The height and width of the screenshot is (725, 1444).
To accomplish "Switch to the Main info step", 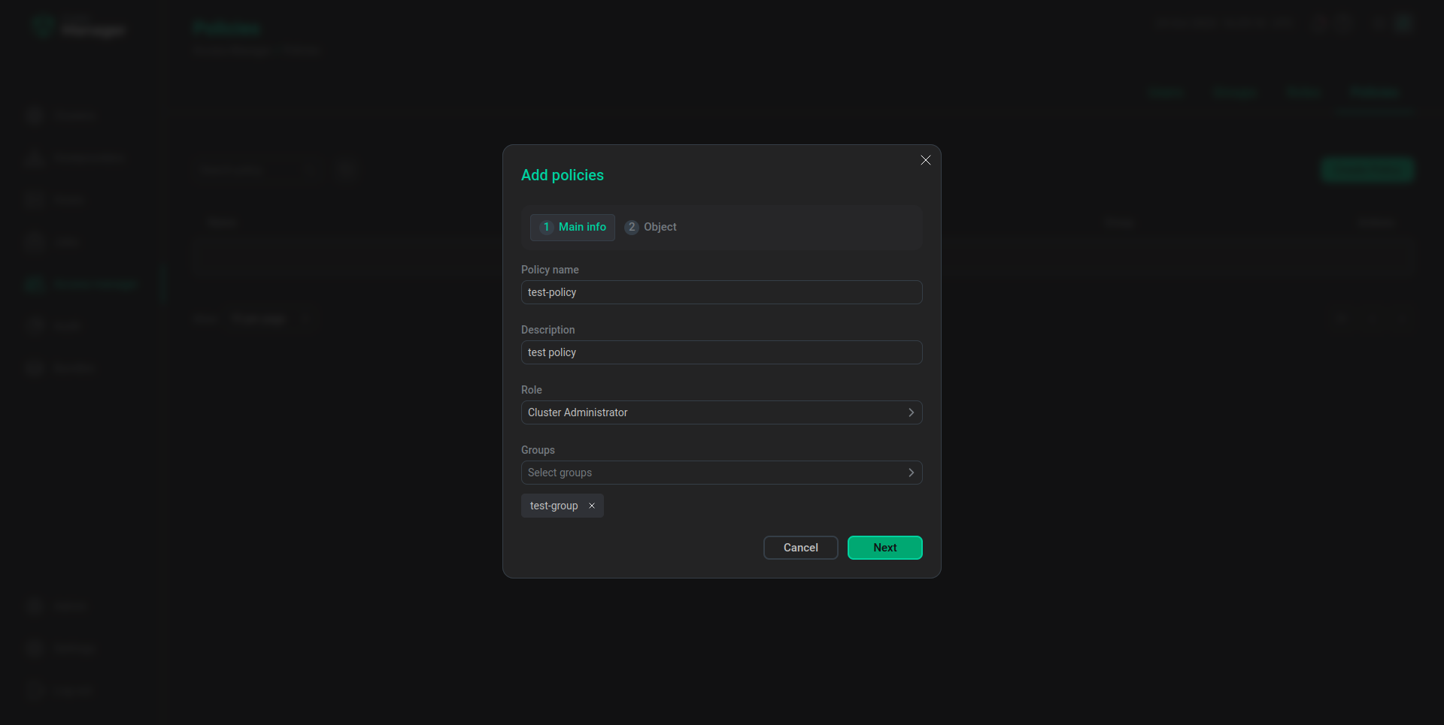I will (x=572, y=227).
